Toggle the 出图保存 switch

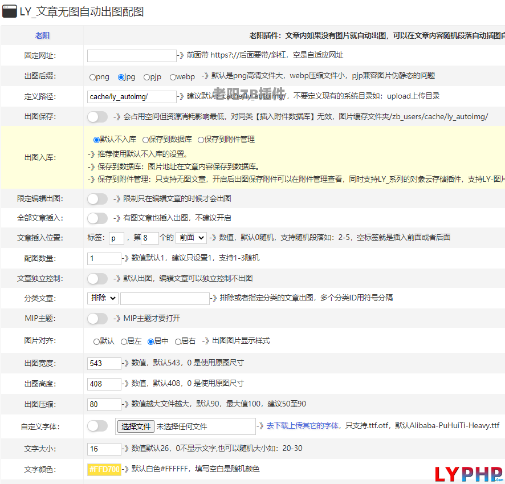pyautogui.click(x=97, y=117)
